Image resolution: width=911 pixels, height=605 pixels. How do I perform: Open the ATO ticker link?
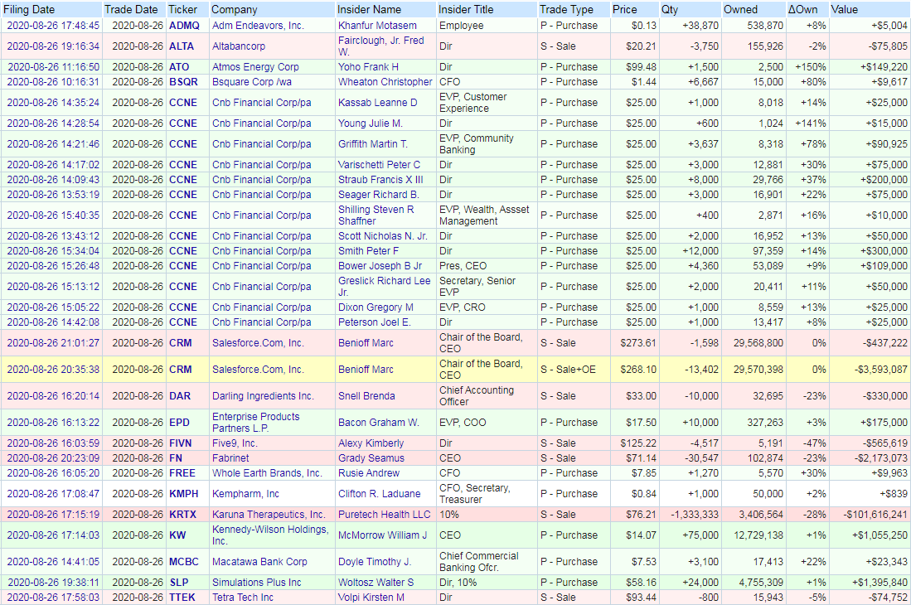pos(179,67)
